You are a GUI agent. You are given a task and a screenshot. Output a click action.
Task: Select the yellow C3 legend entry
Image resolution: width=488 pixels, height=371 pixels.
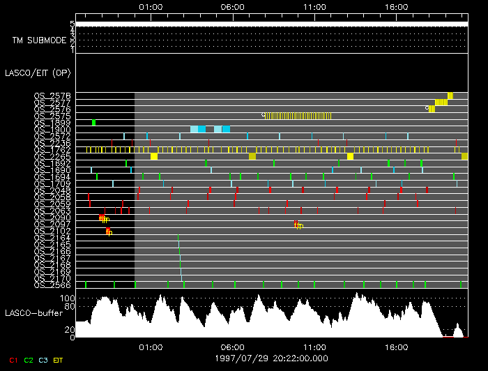pyautogui.click(x=45, y=360)
